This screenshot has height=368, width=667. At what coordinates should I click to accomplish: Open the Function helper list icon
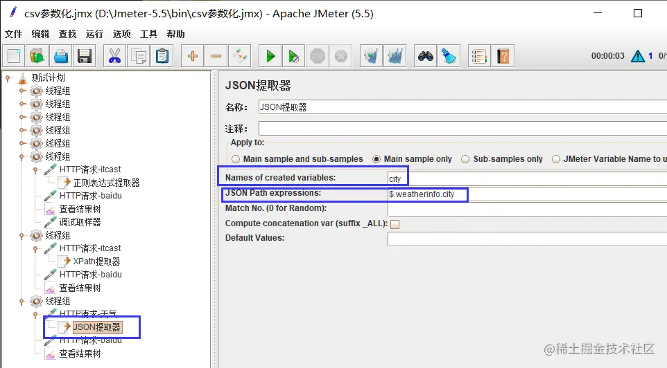pyautogui.click(x=479, y=56)
